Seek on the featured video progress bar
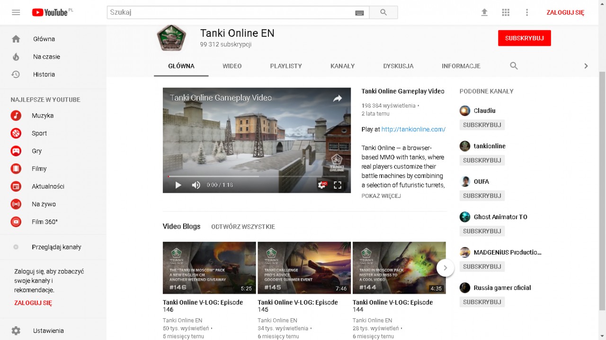Screen dimensions: 606x340 click(x=257, y=176)
